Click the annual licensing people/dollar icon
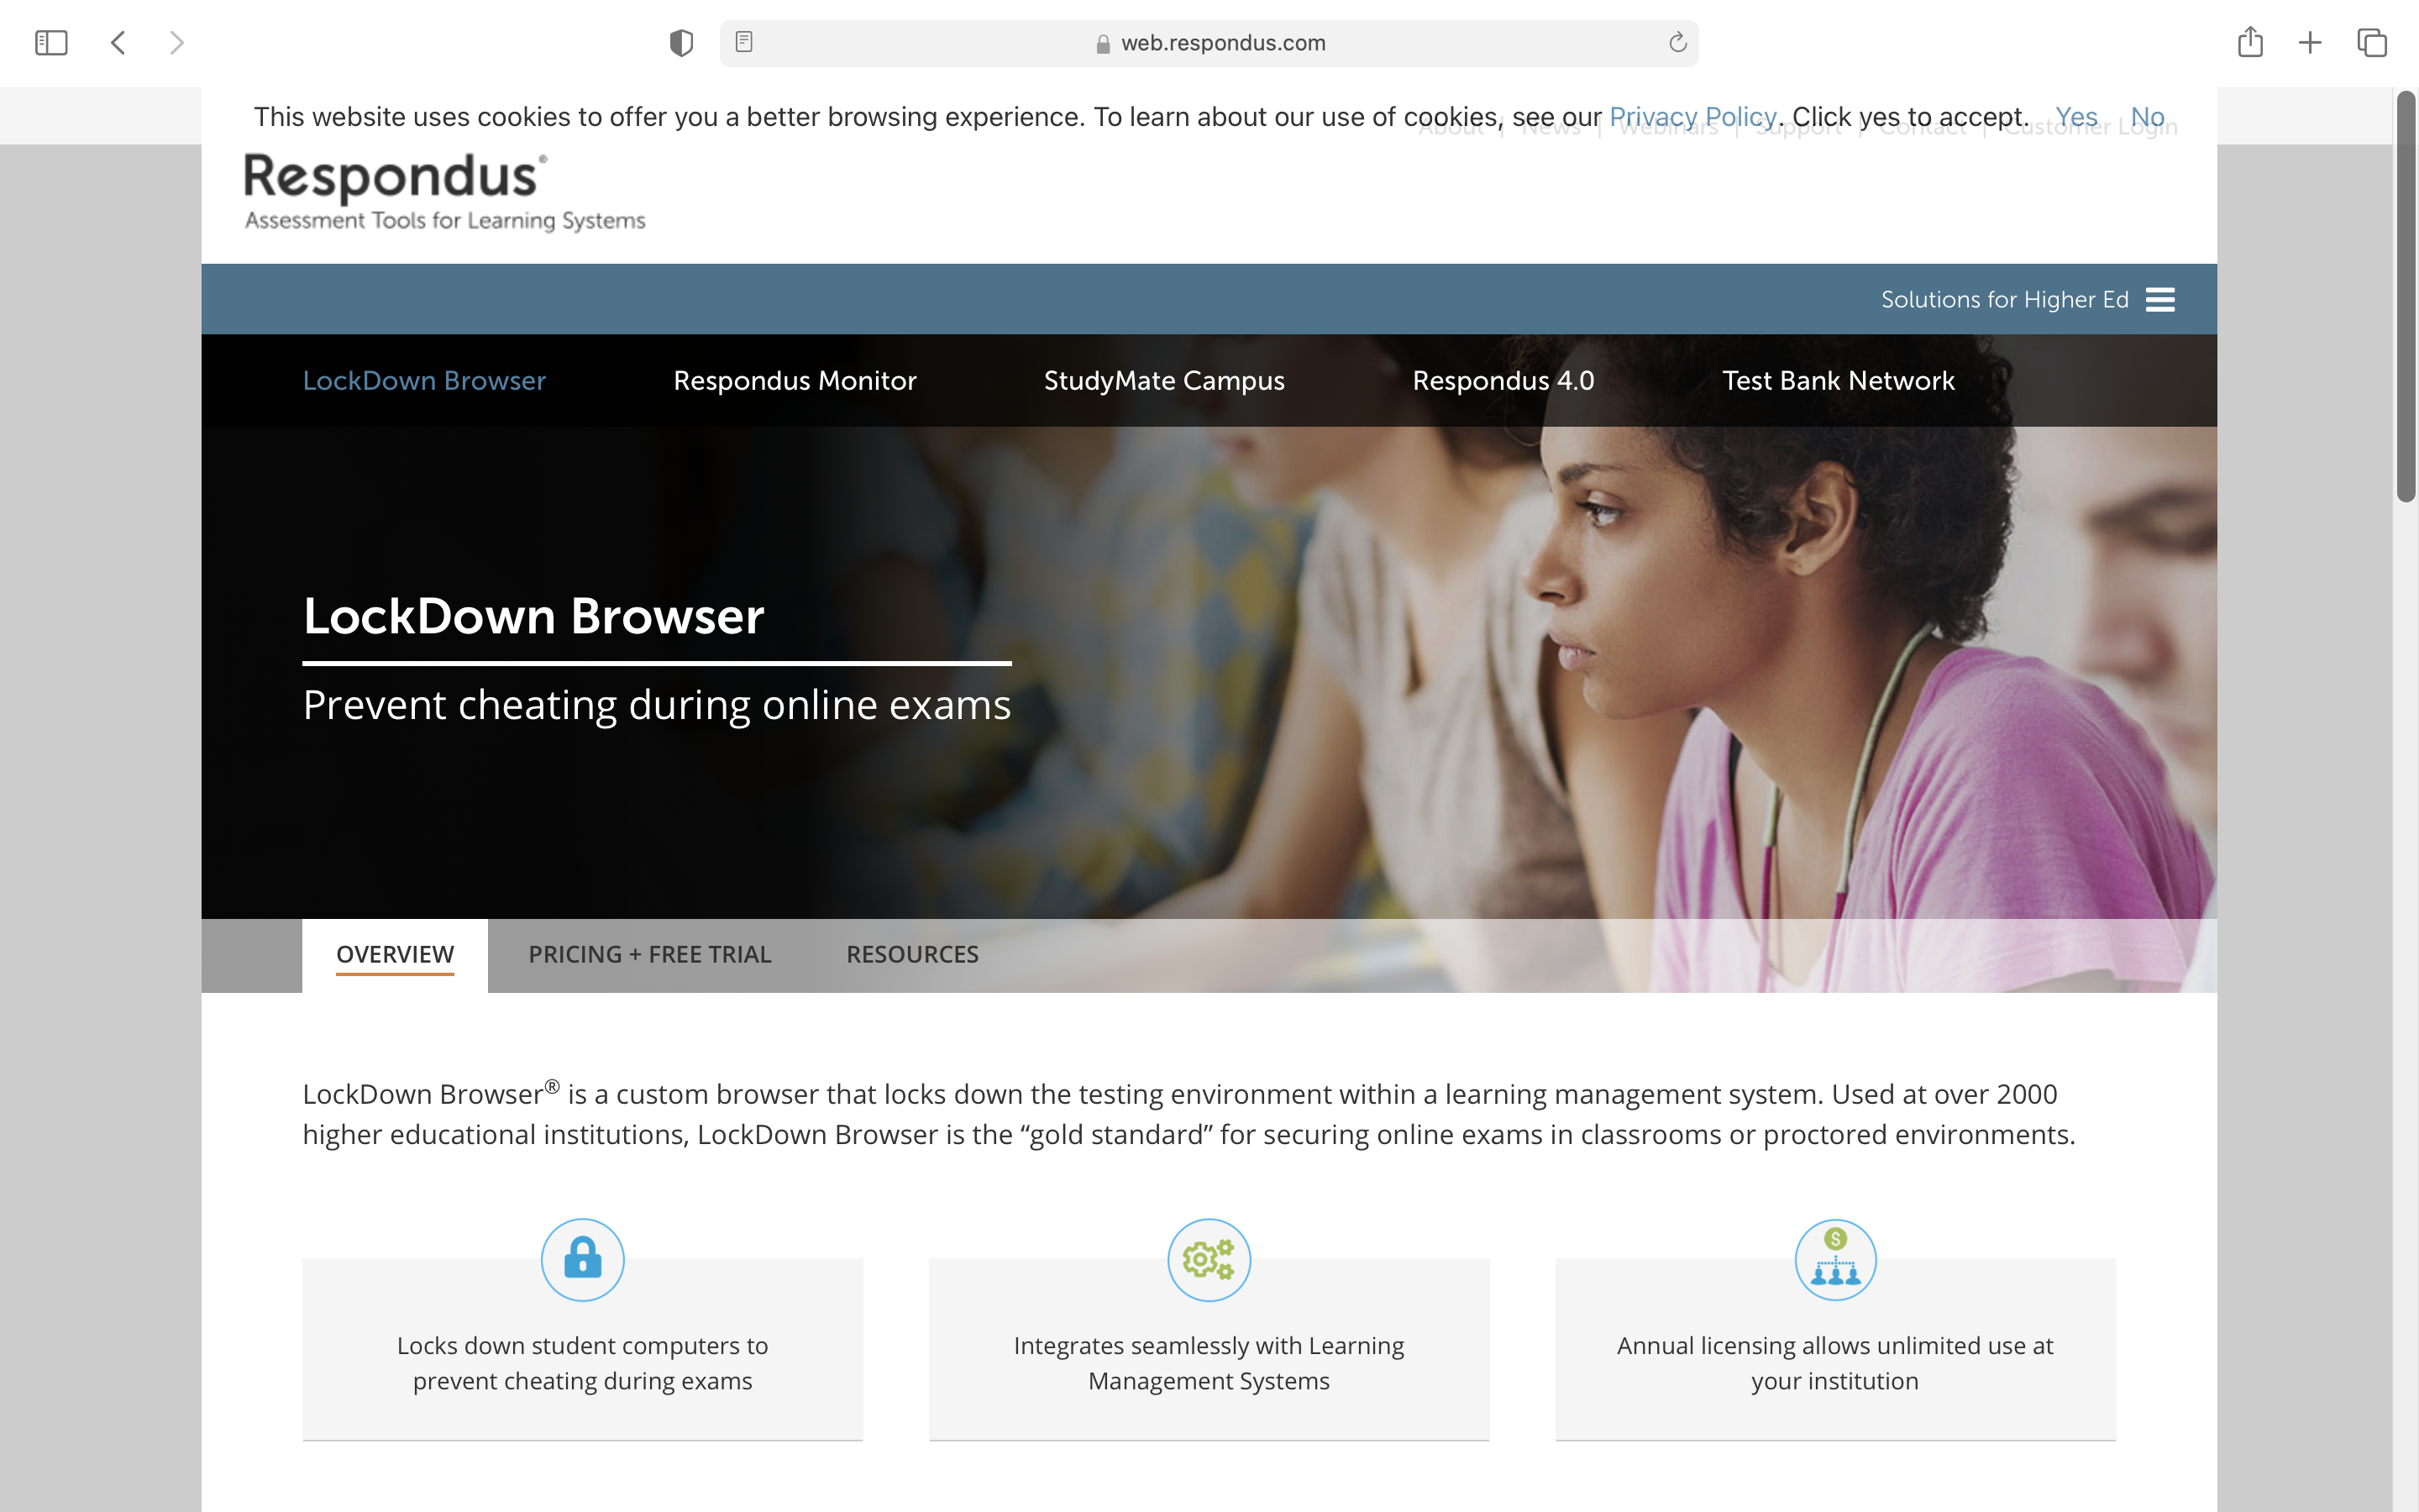2419x1512 pixels. [x=1835, y=1259]
